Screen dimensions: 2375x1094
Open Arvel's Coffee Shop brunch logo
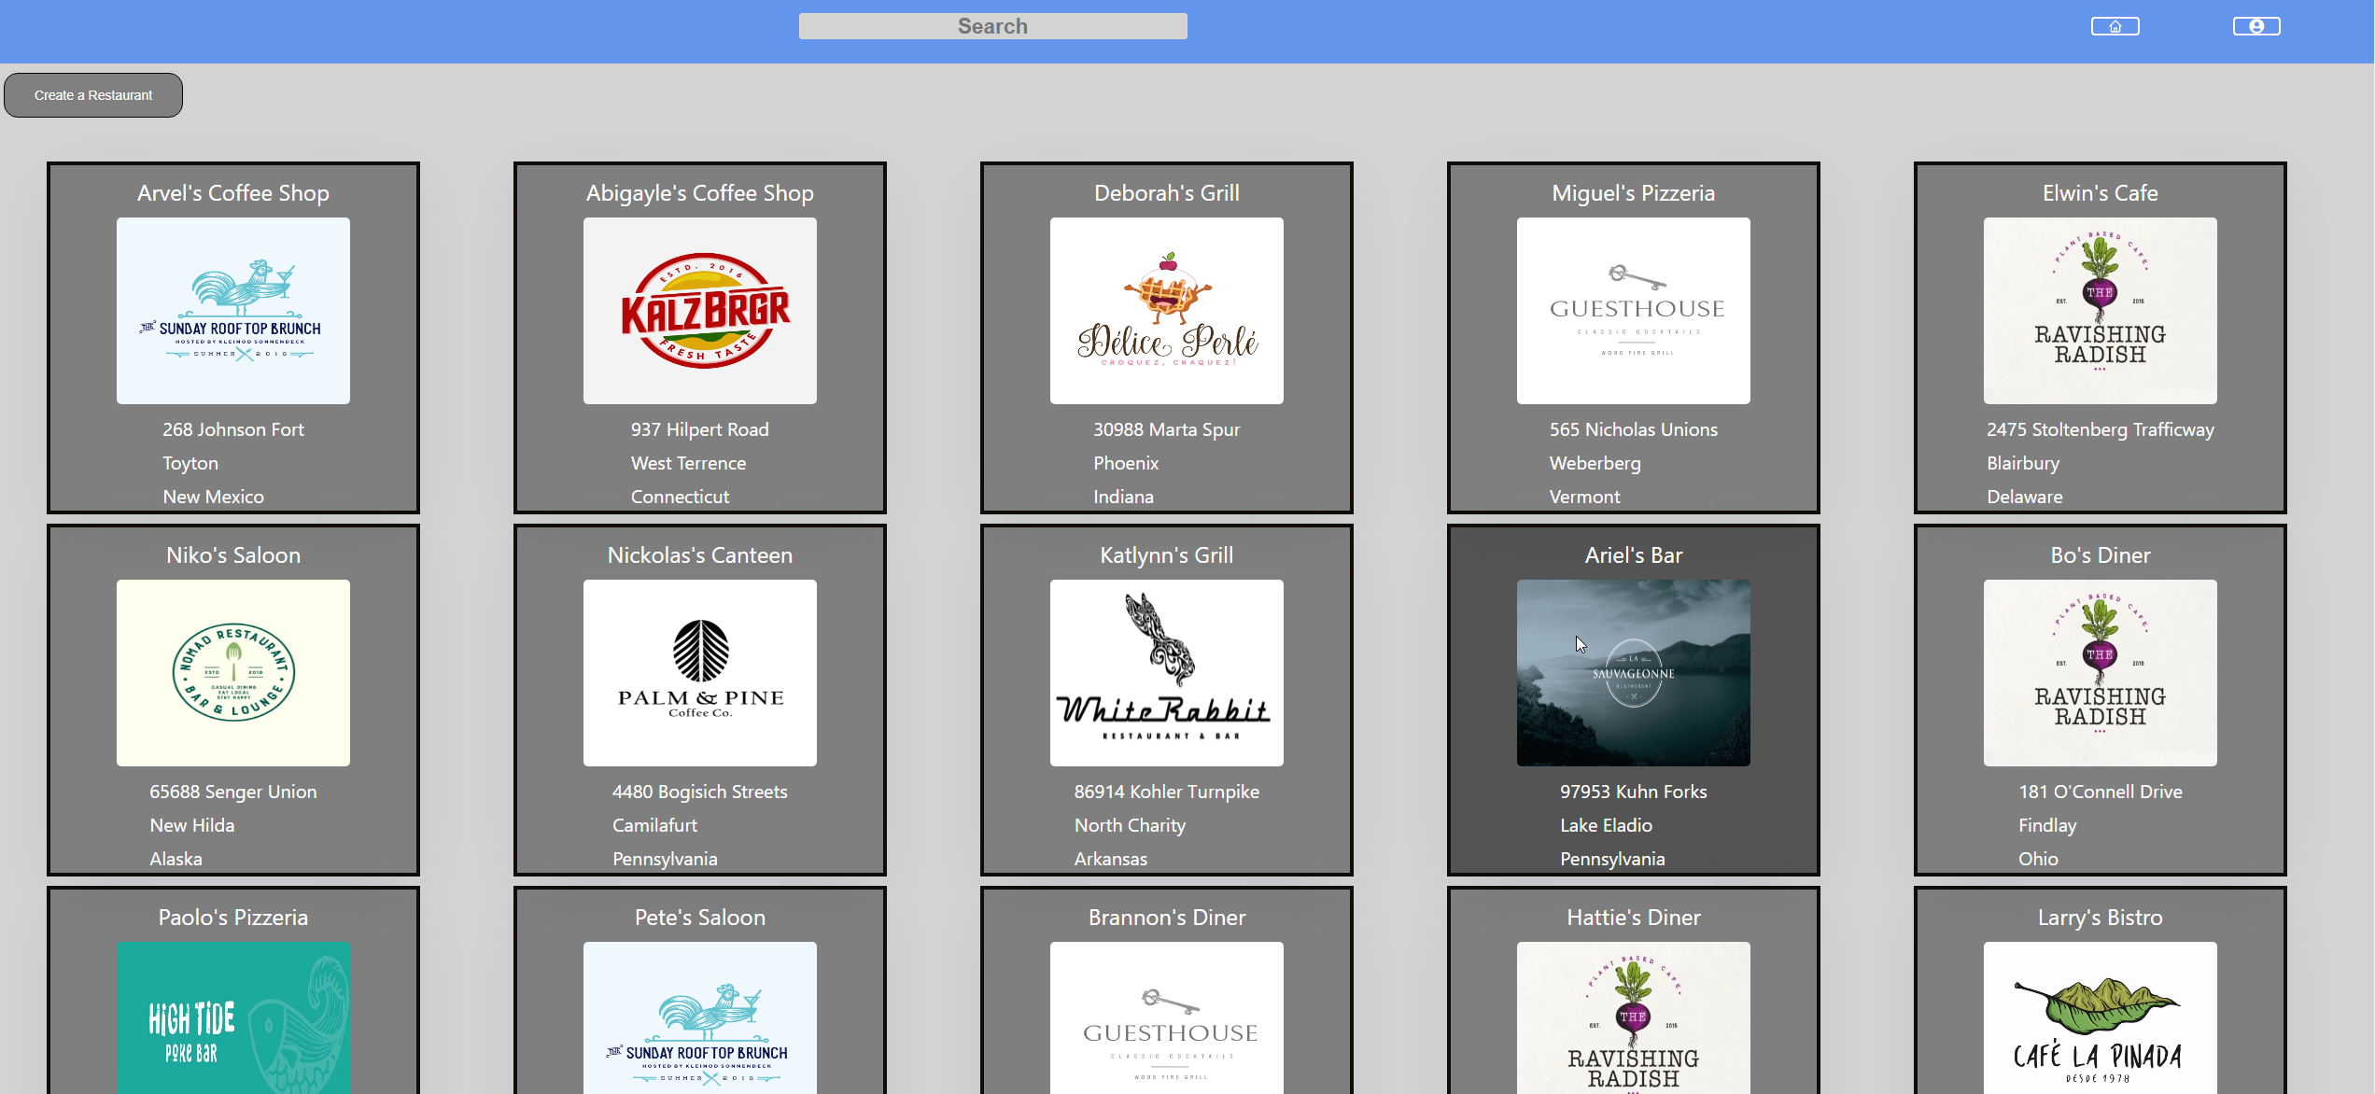tap(233, 311)
